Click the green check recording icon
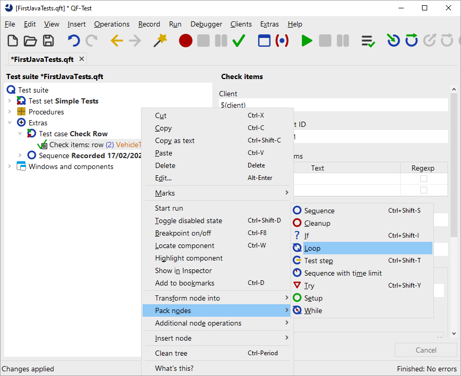Screen dimensions: 461x376 pos(239,41)
